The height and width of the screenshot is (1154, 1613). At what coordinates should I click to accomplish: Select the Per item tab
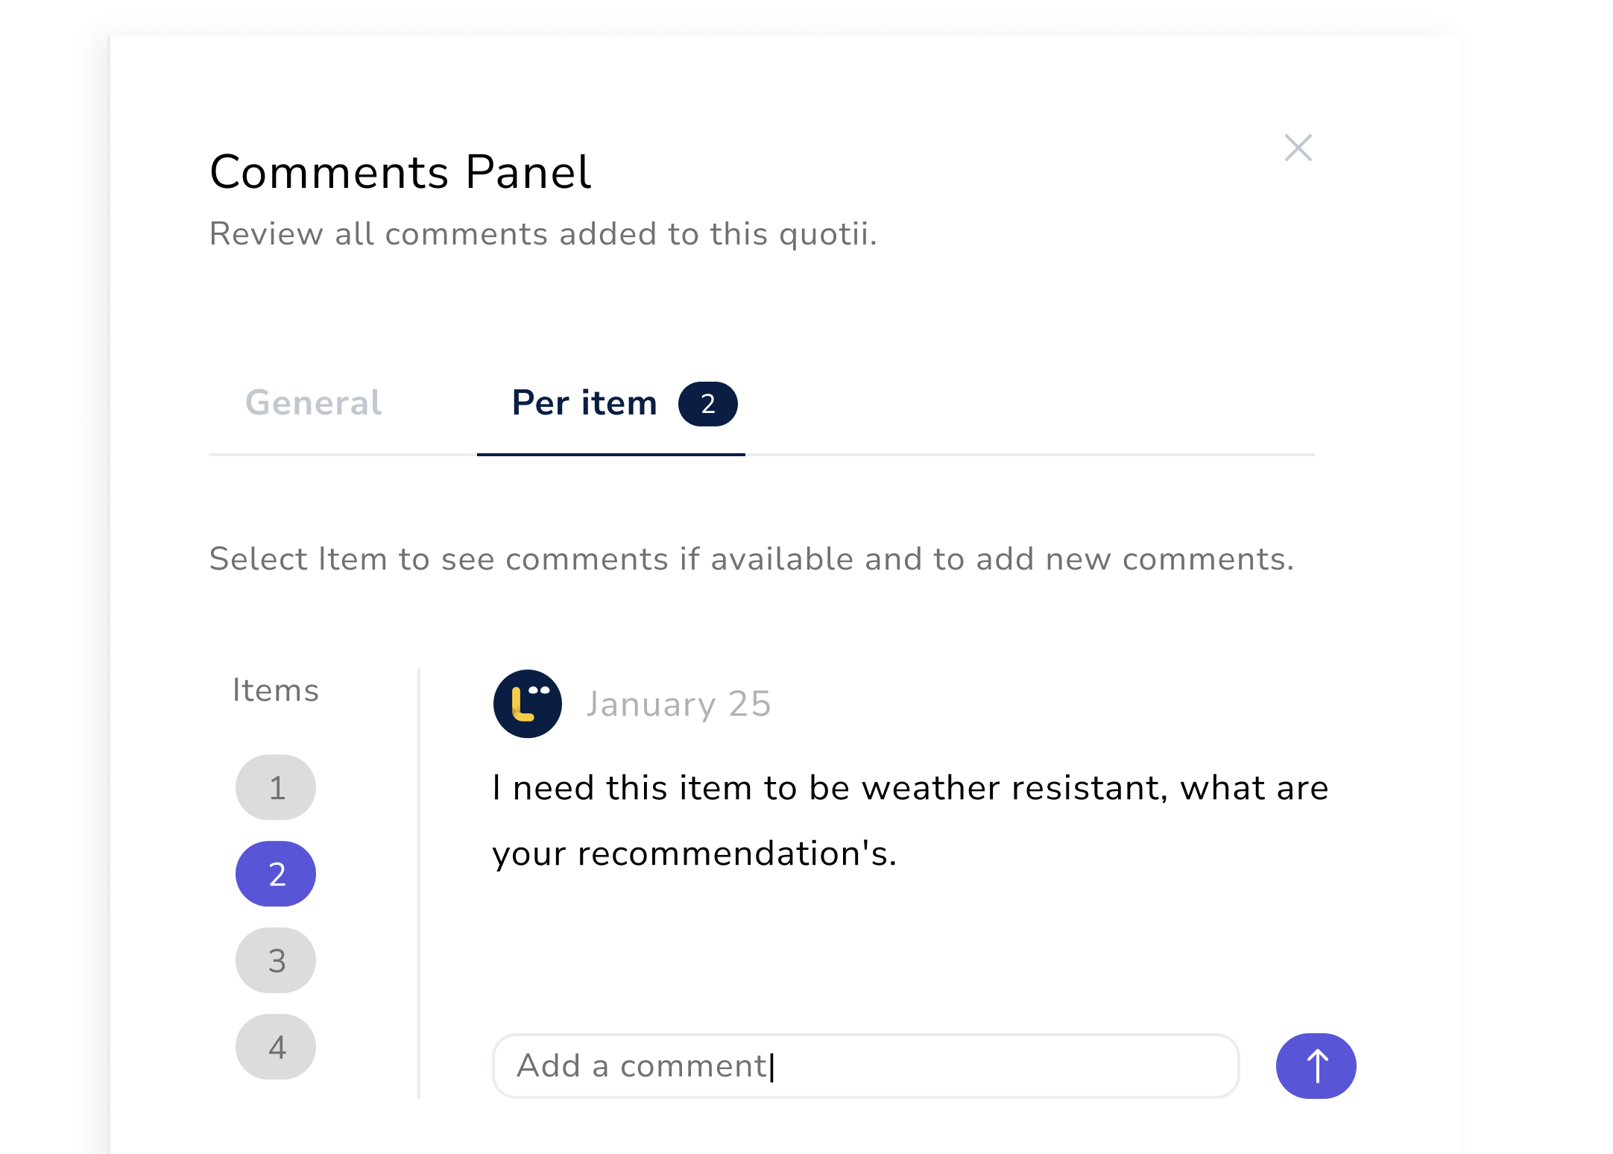[x=584, y=403]
